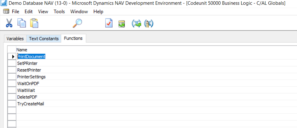Select the PrinterSettings function row
This screenshot has width=297, height=128.
point(156,77)
